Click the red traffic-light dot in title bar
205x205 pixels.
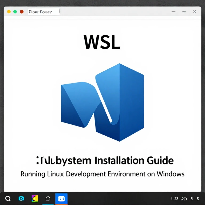pyautogui.click(x=22, y=12)
